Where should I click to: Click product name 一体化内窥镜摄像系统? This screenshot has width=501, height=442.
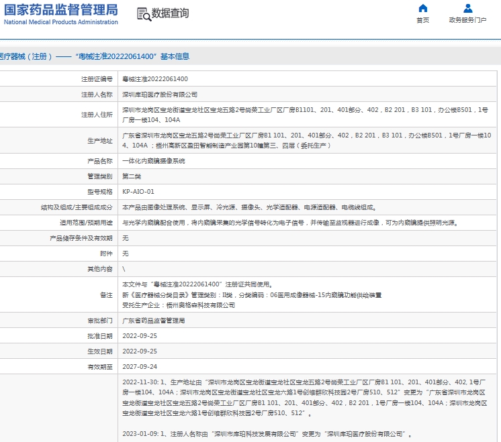pyautogui.click(x=154, y=161)
